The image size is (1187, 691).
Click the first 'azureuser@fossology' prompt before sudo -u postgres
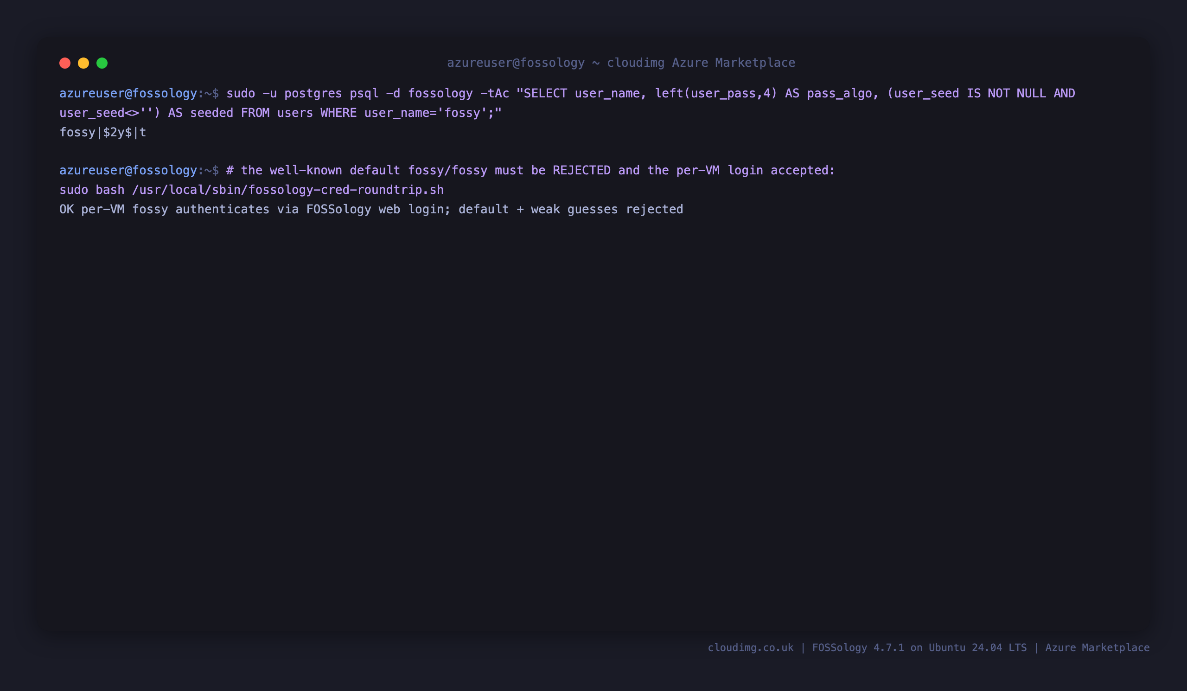pos(128,93)
